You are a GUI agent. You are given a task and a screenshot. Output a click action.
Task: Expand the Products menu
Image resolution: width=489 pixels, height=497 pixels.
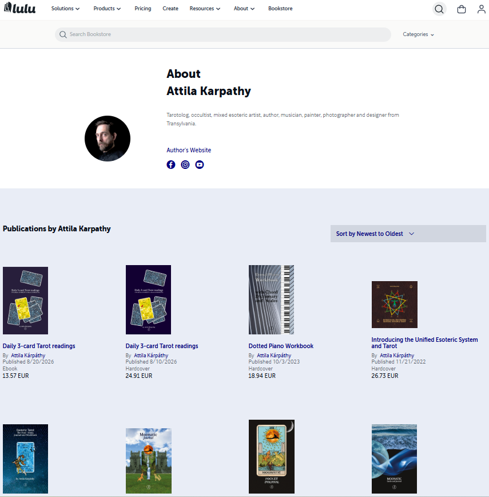[x=107, y=9]
